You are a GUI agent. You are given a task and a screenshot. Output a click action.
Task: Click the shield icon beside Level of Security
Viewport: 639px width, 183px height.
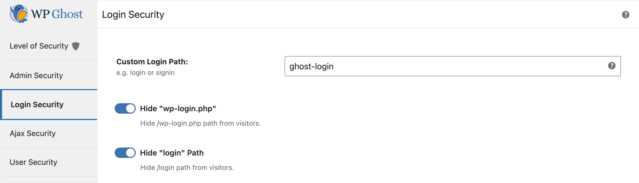pyautogui.click(x=76, y=45)
